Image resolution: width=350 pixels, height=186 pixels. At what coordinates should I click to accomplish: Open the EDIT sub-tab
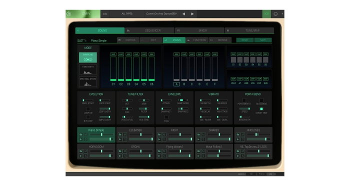pyautogui.click(x=151, y=40)
